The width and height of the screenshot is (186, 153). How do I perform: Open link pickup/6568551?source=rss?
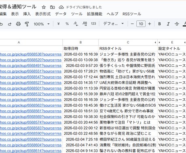click(x=31, y=71)
